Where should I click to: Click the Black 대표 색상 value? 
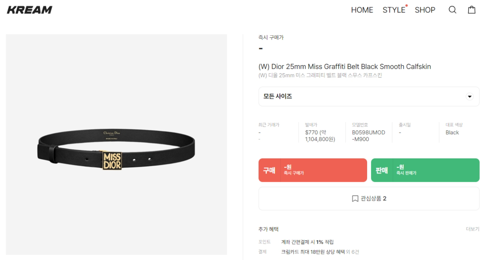[x=452, y=132]
